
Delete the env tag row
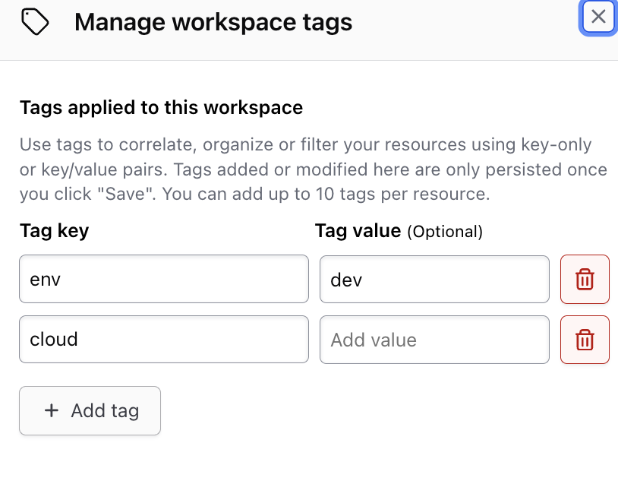[585, 279]
